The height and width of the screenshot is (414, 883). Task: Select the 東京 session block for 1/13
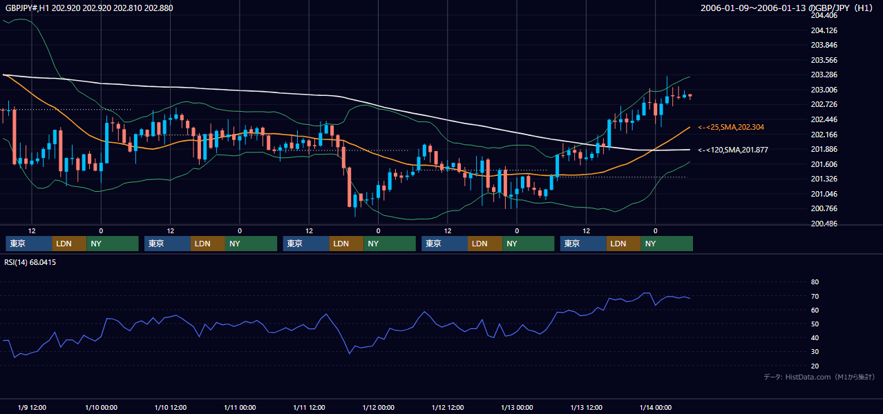click(584, 244)
